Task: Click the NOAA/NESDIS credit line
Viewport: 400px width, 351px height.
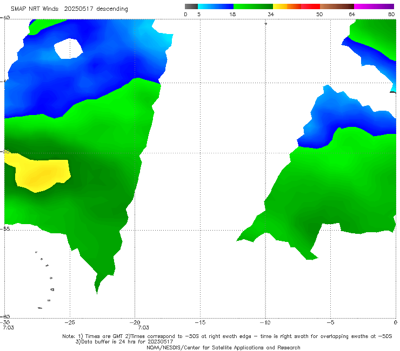Action: (223, 347)
